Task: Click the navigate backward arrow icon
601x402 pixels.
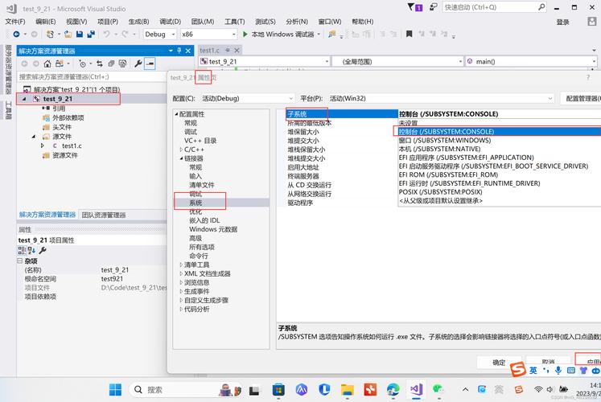Action: point(16,34)
